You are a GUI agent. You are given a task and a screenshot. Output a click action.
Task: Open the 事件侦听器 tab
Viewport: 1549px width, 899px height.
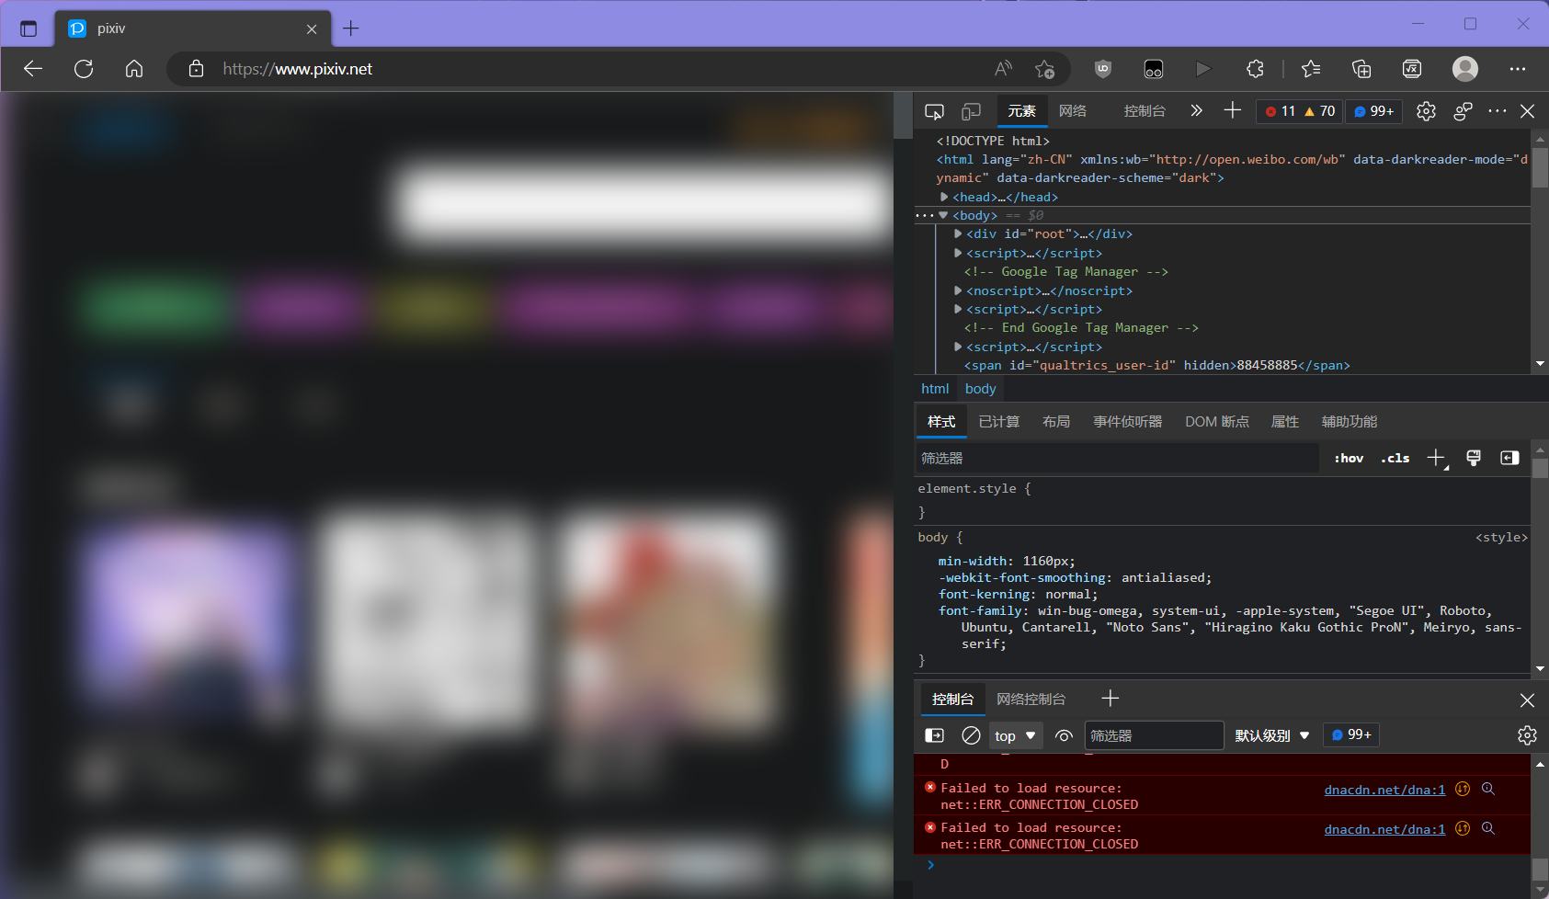[x=1128, y=422]
